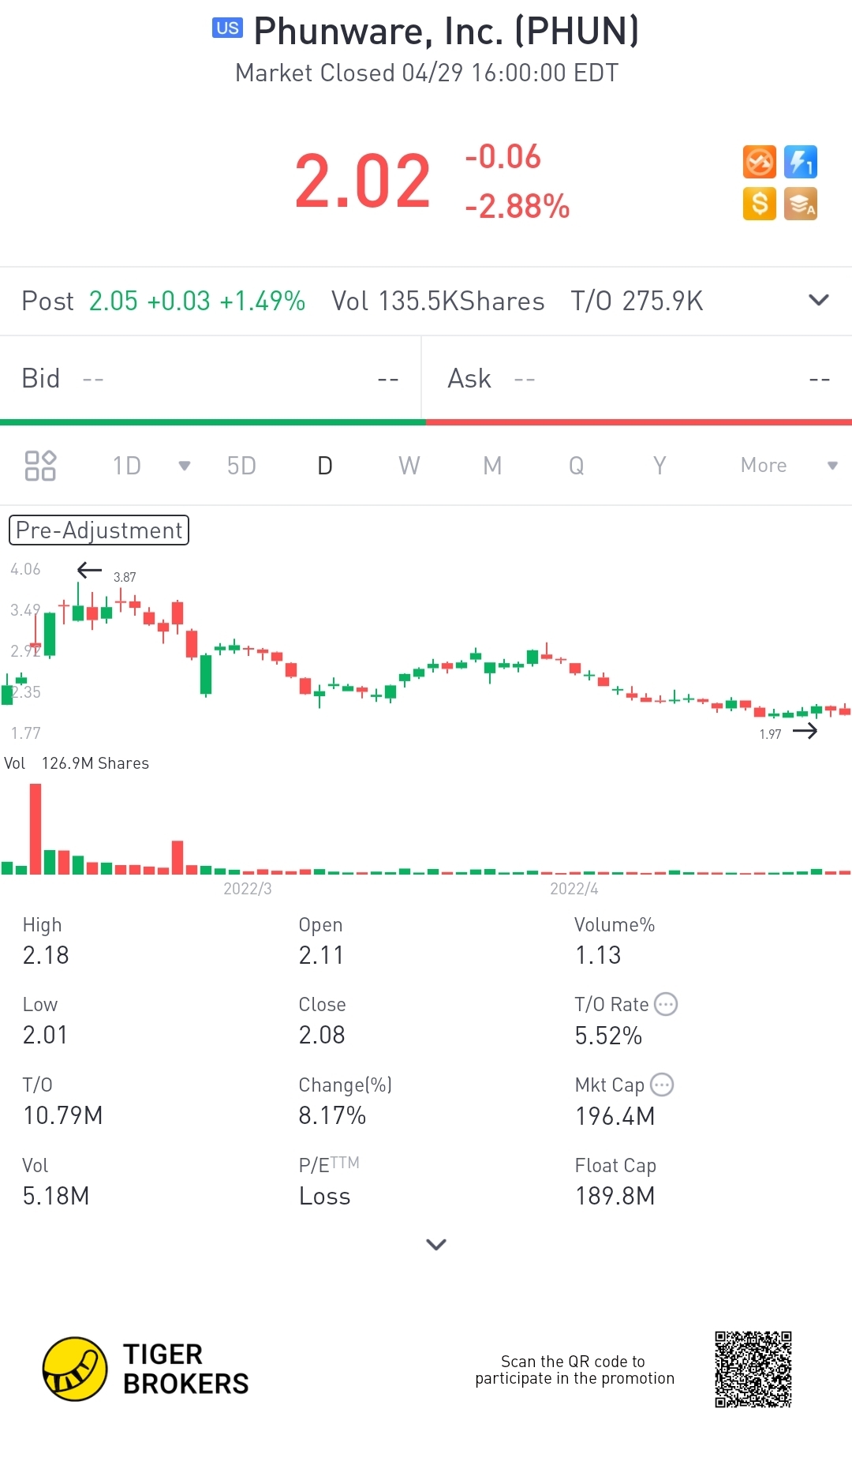This screenshot has height=1465, width=852.
Task: Tap the Phunware, Inc. (PHUN) title
Action: pyautogui.click(x=447, y=31)
